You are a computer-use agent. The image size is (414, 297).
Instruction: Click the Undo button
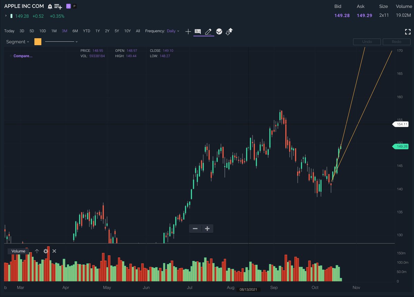point(367,42)
